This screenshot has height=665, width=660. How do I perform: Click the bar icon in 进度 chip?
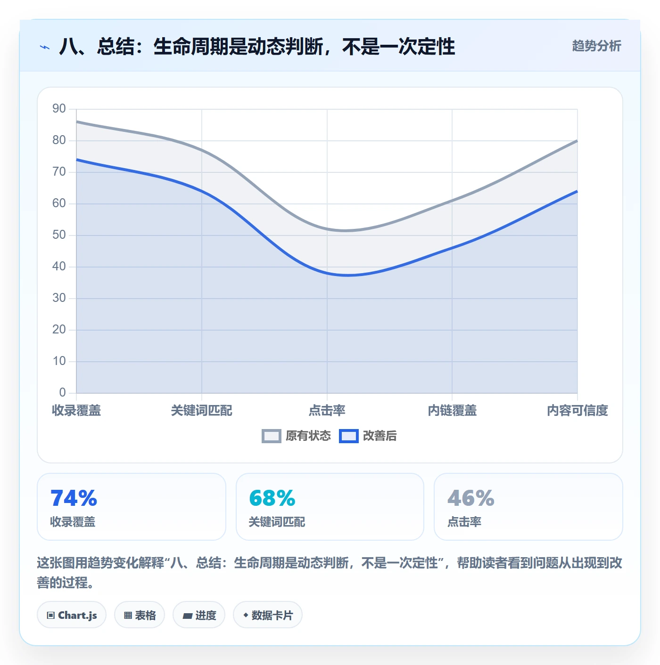187,616
